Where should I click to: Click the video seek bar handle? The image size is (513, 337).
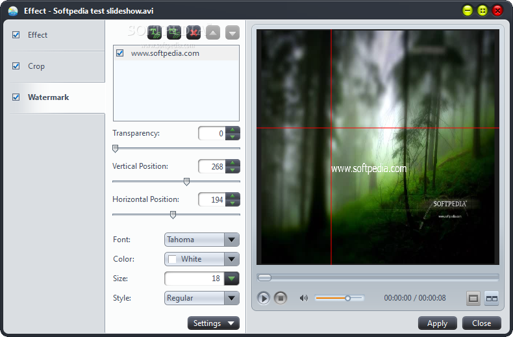pyautogui.click(x=264, y=278)
